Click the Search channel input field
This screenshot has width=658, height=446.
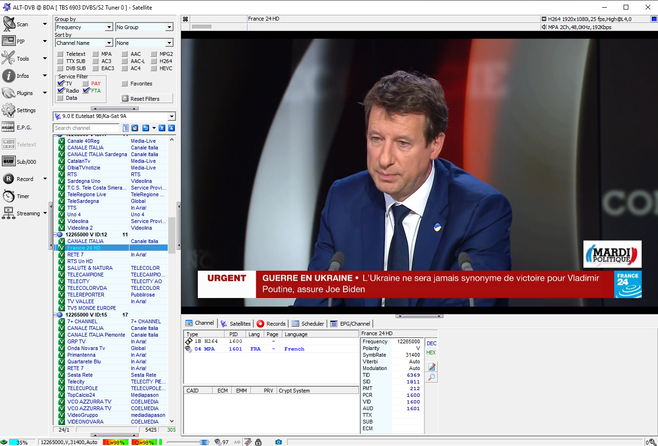[86, 128]
